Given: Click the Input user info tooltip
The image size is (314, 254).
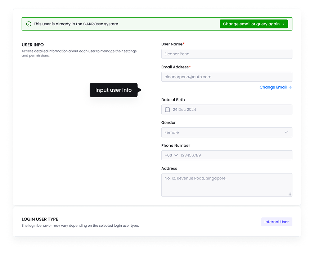Looking at the screenshot, I should [114, 90].
